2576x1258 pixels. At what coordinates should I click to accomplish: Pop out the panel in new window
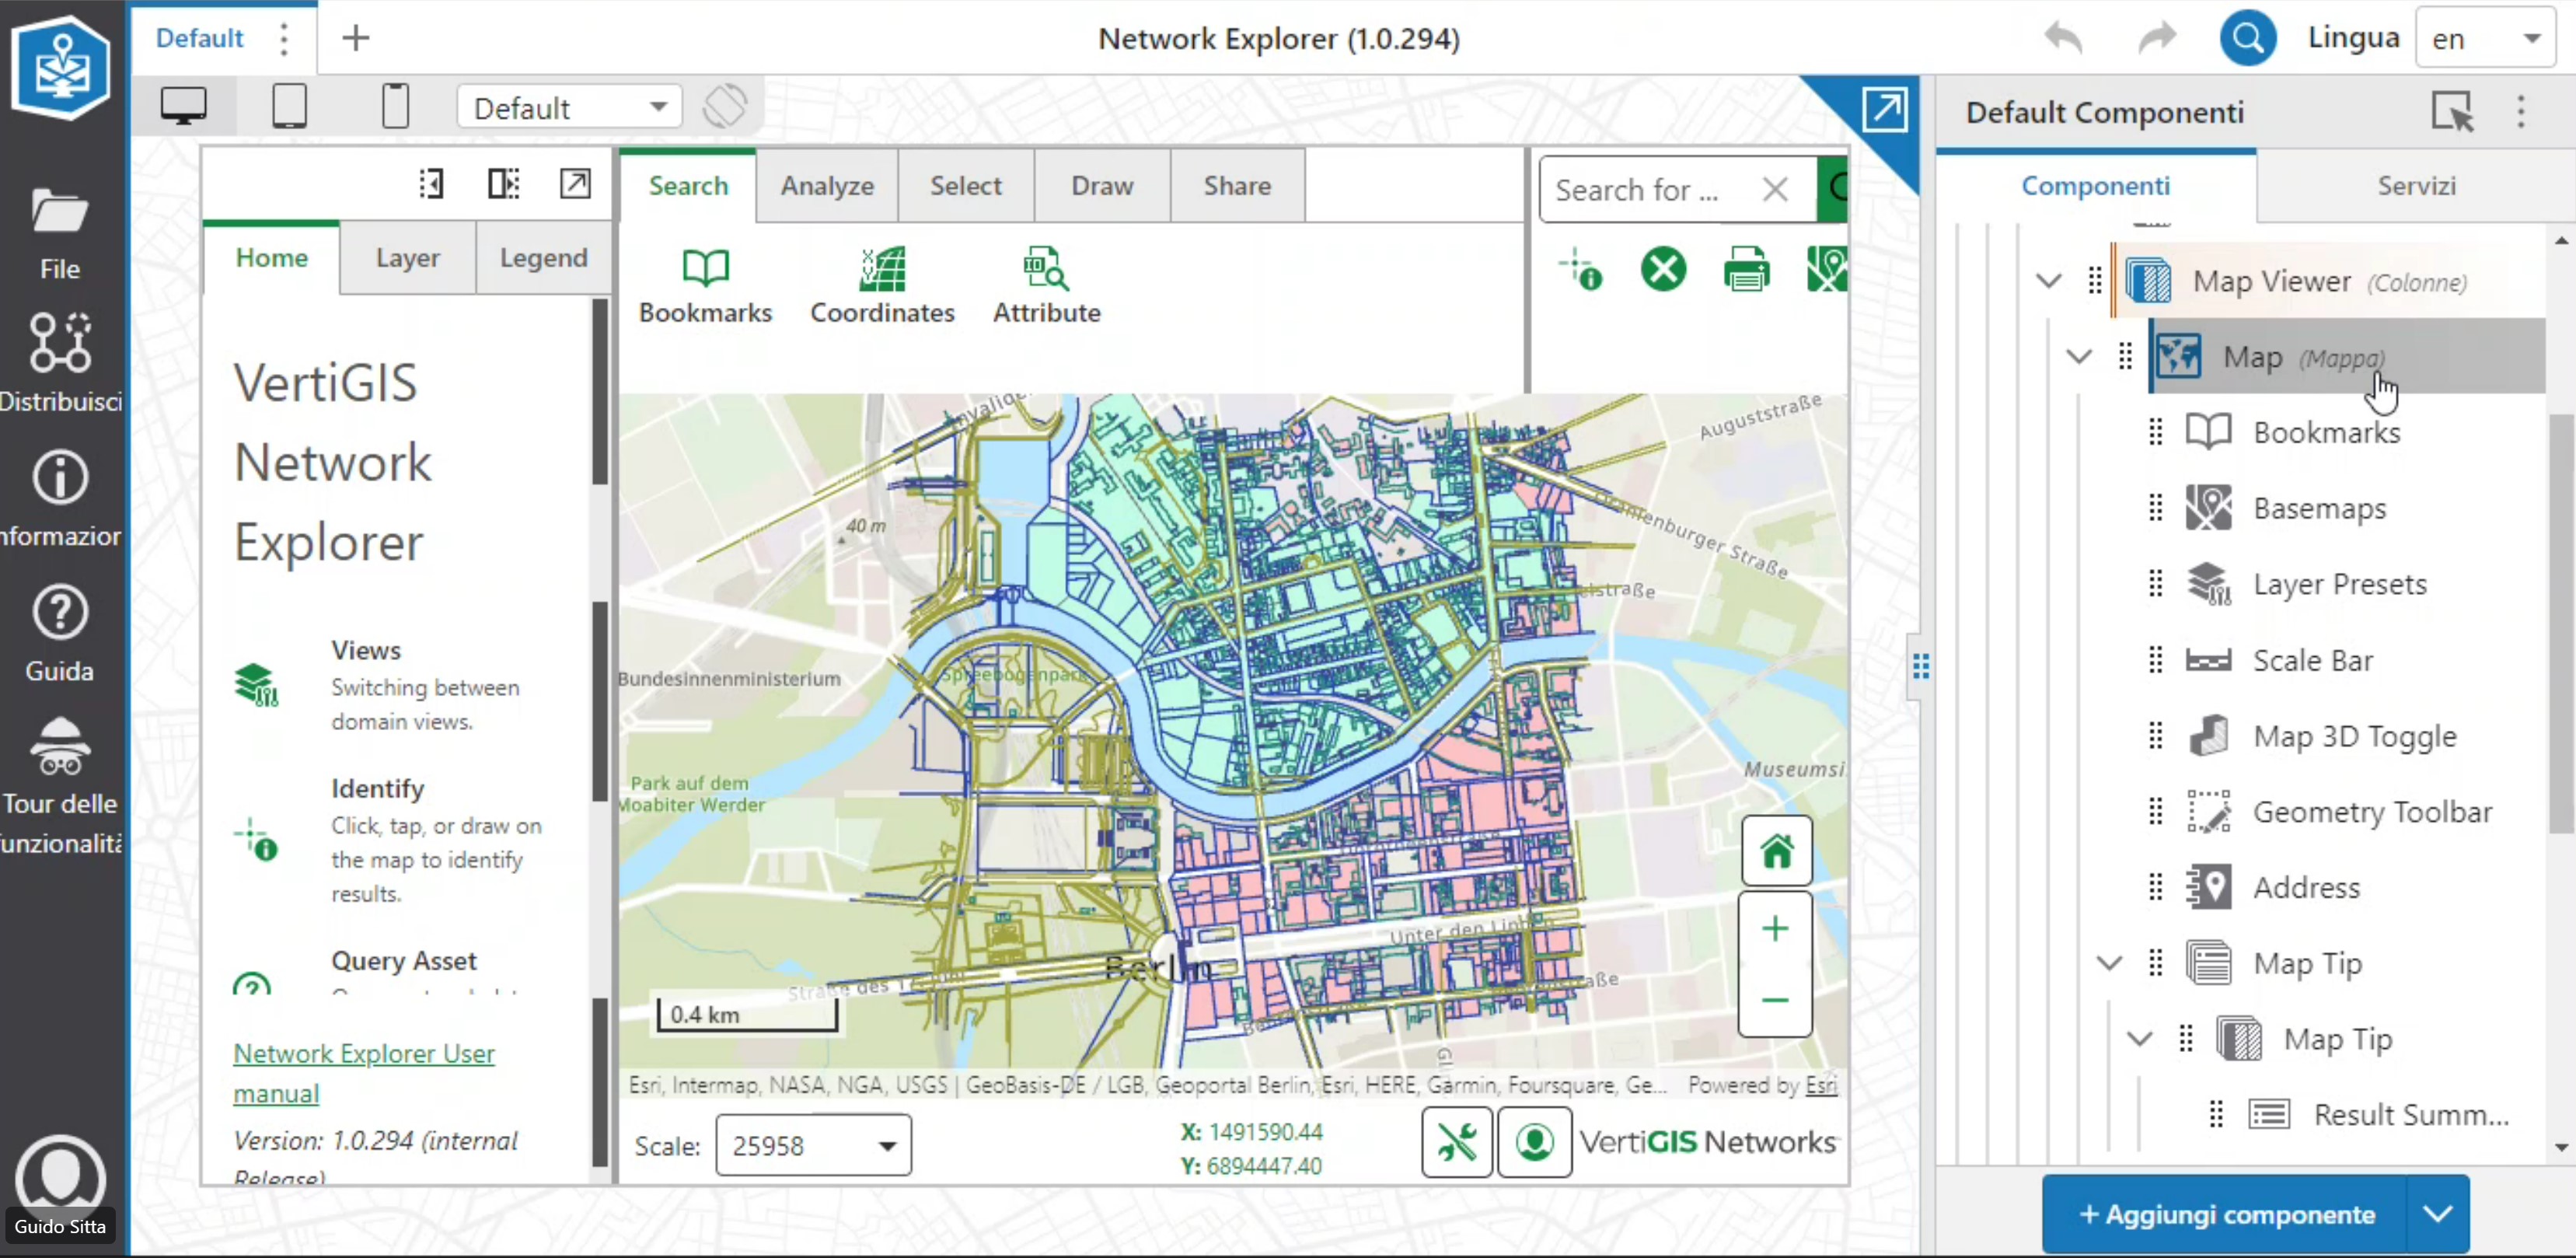pos(575,183)
